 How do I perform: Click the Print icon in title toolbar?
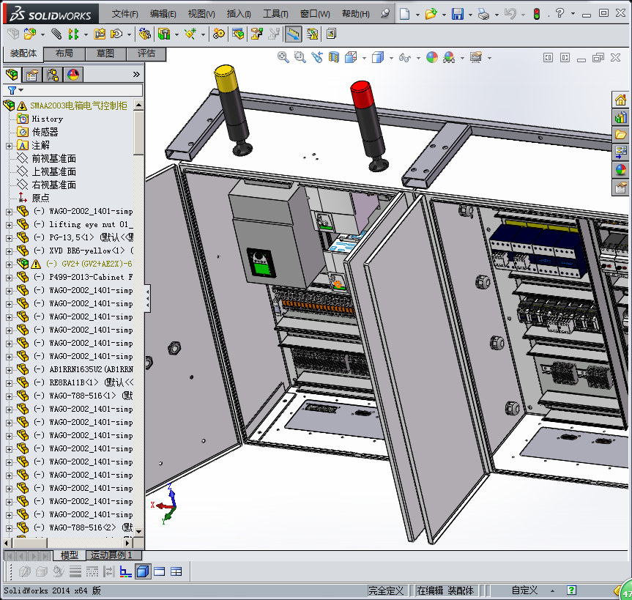(x=483, y=13)
